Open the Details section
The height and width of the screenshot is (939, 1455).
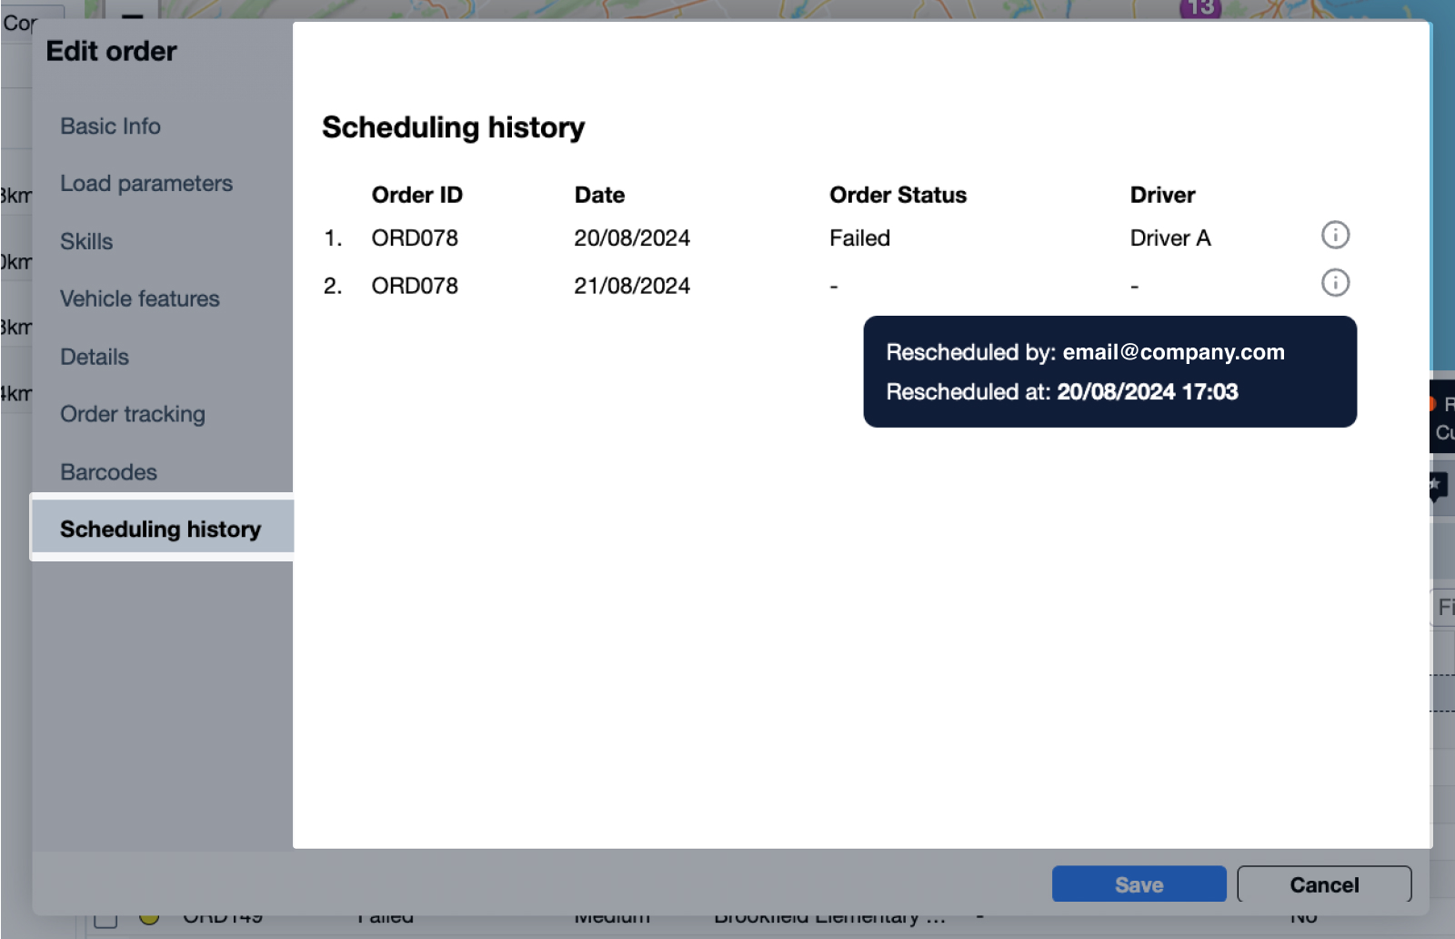(x=95, y=357)
